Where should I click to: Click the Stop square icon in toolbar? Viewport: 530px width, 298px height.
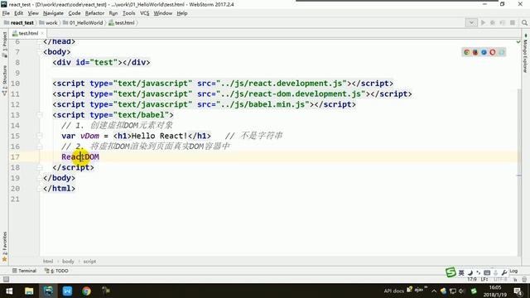point(513,22)
